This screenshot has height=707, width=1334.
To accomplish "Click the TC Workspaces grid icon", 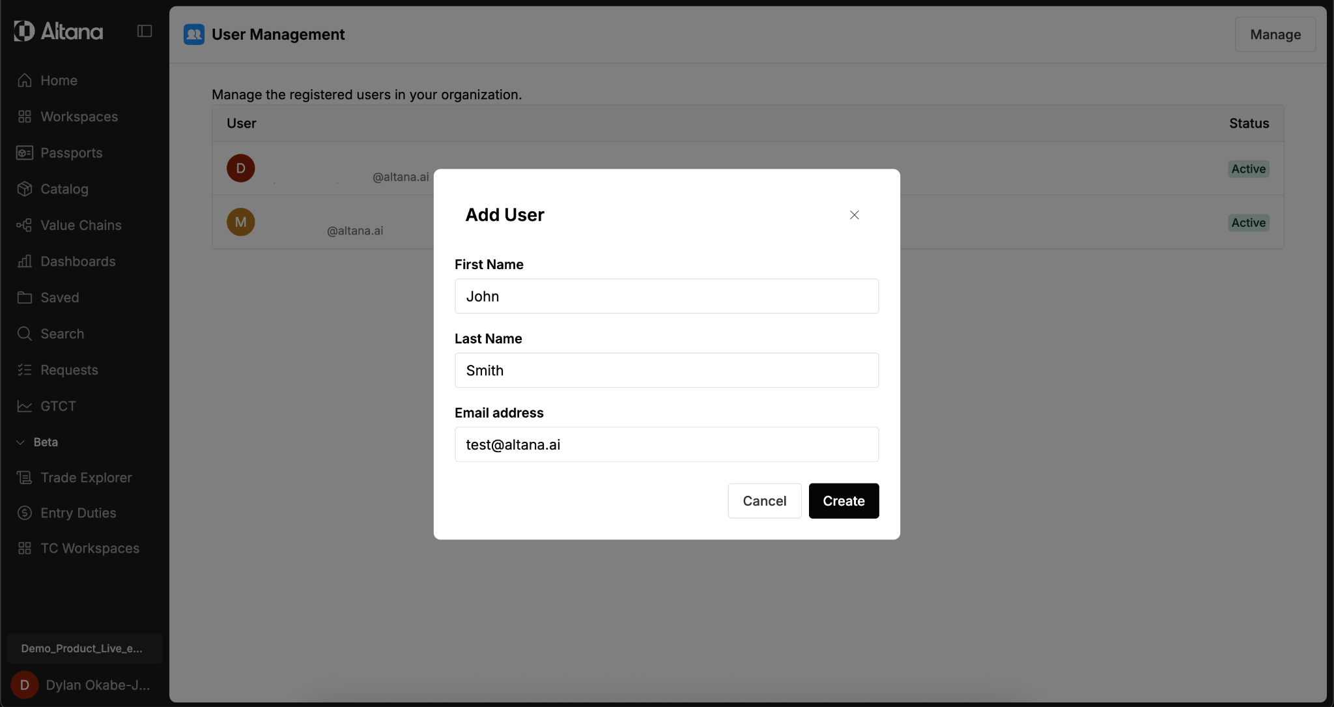I will pyautogui.click(x=25, y=548).
